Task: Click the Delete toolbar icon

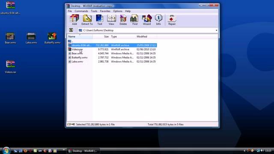Action: tap(123, 20)
